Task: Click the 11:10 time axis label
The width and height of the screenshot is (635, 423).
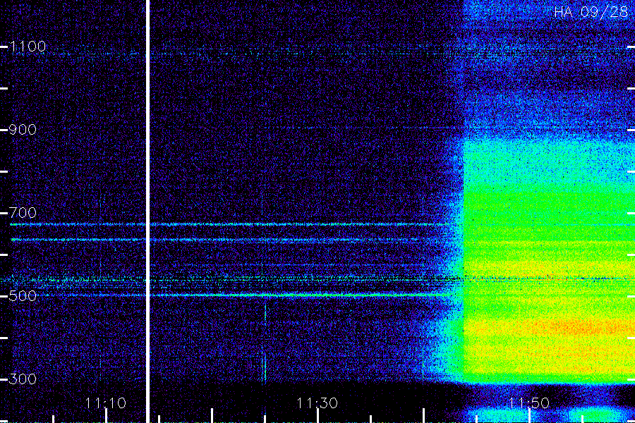Action: point(106,403)
